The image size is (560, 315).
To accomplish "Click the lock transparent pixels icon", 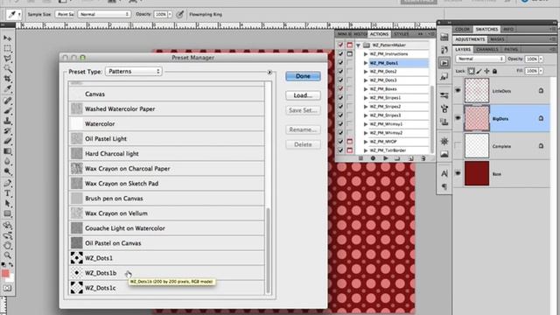I will coord(472,71).
